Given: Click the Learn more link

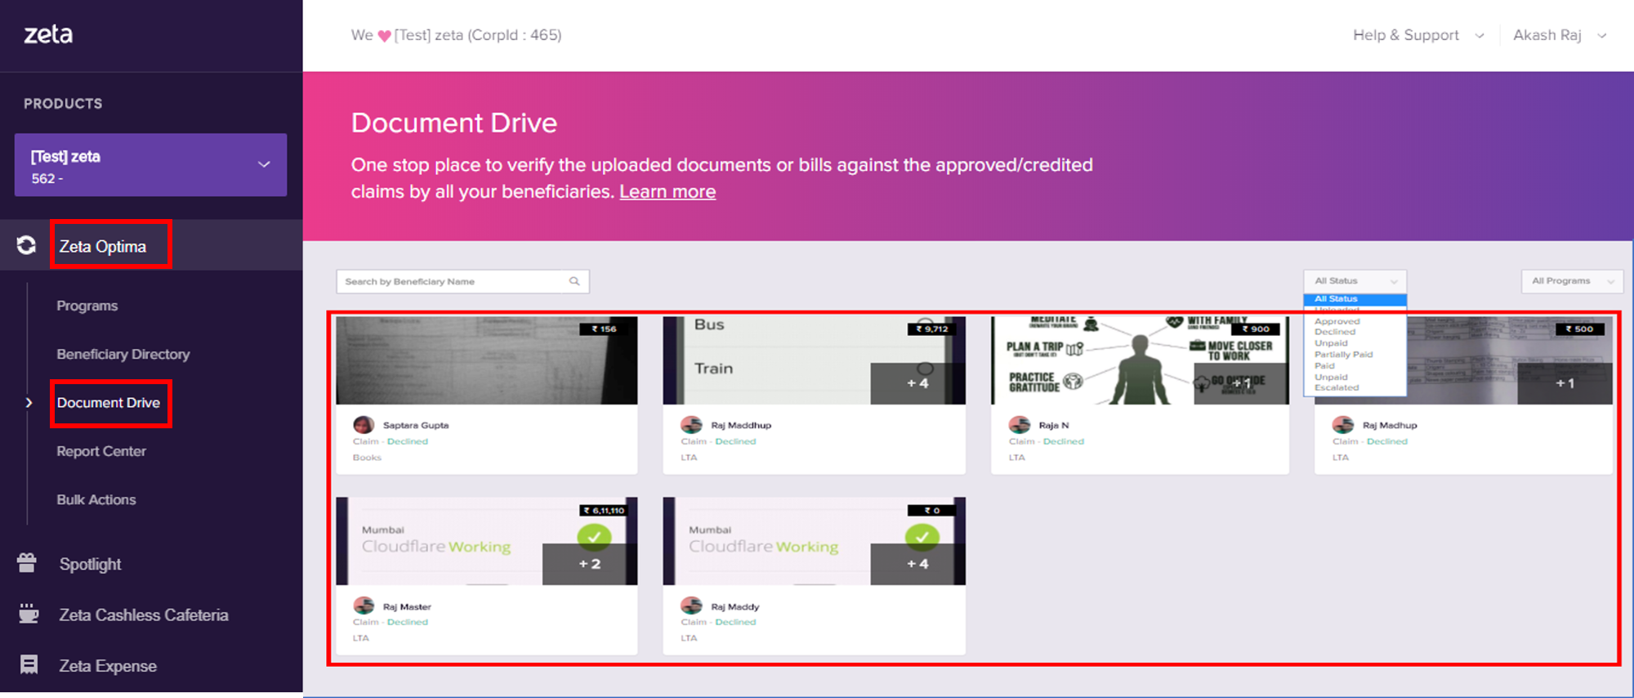Looking at the screenshot, I should pos(667,191).
